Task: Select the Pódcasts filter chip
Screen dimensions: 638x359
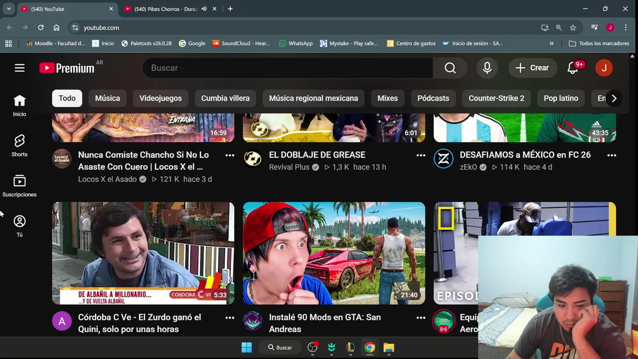Action: click(x=433, y=98)
